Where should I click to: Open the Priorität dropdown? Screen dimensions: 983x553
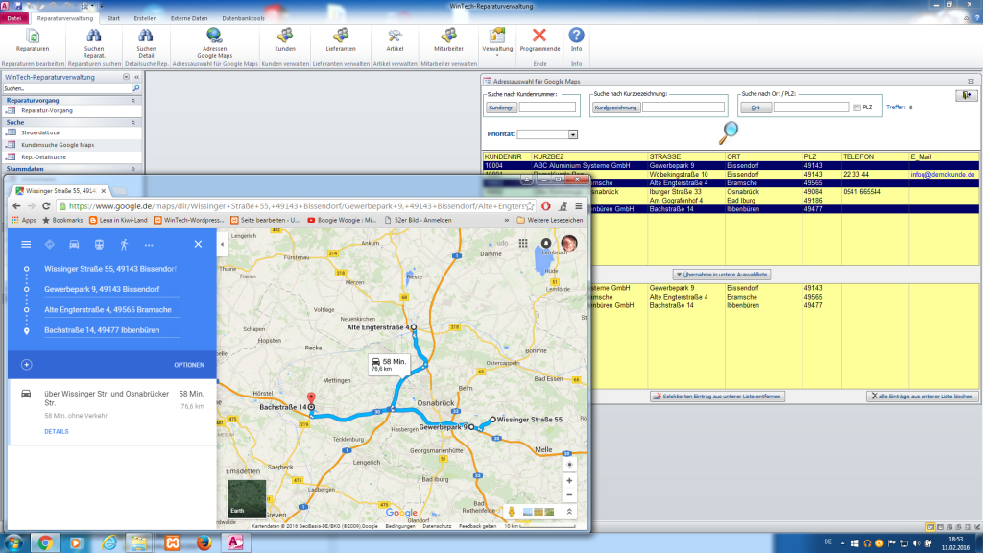click(x=571, y=133)
